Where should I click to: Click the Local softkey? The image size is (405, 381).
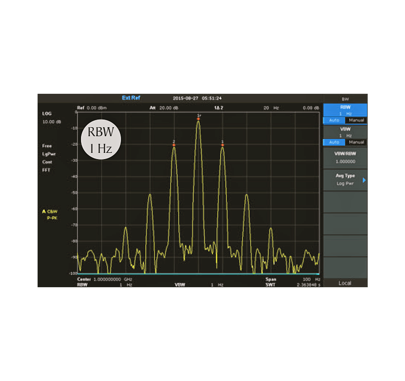[345, 283]
